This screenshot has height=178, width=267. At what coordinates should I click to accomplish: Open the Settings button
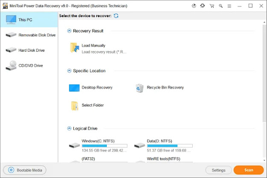pyautogui.click(x=218, y=170)
